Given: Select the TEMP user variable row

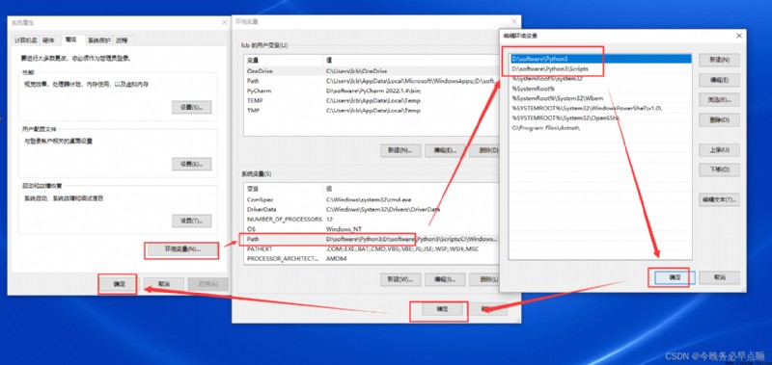Looking at the screenshot, I should [x=372, y=101].
